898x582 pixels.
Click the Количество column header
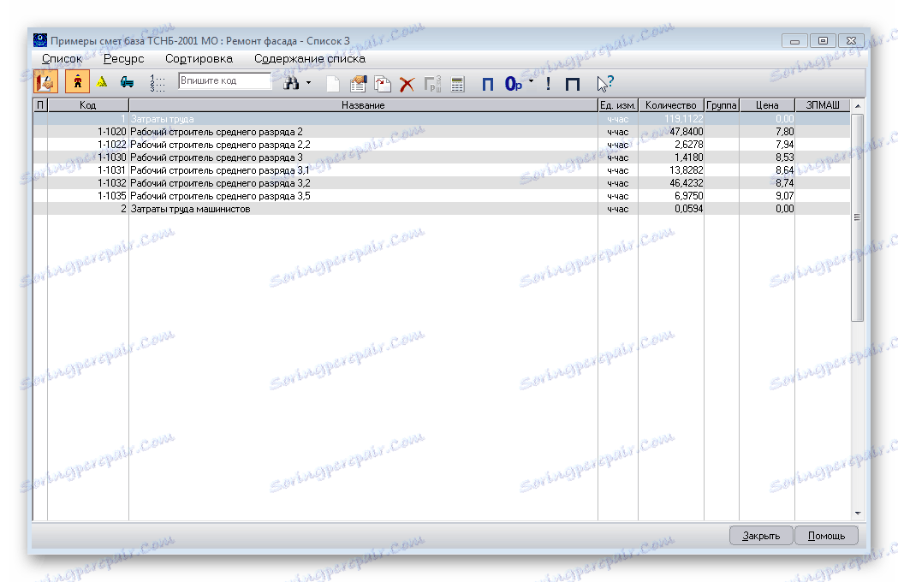pos(670,105)
